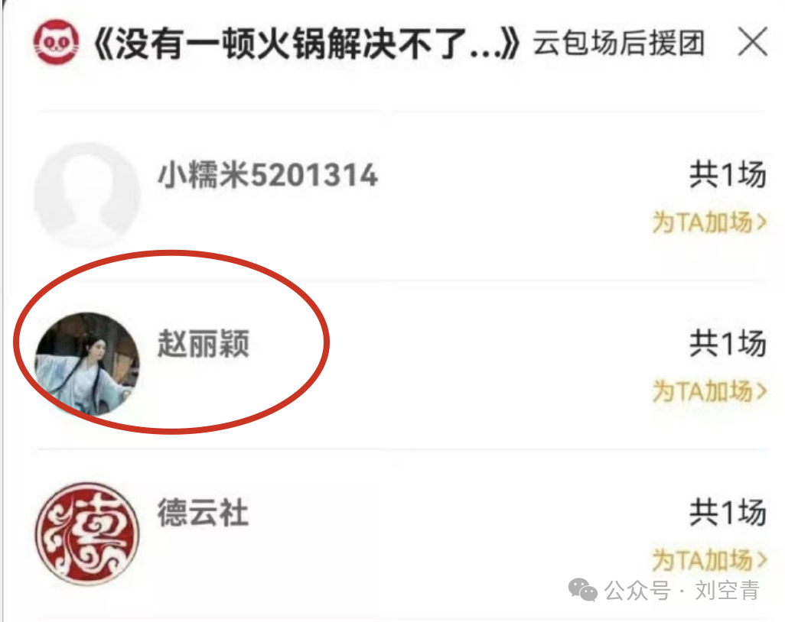Open 赵丽颖's profile avatar
785x622 pixels.
point(87,364)
